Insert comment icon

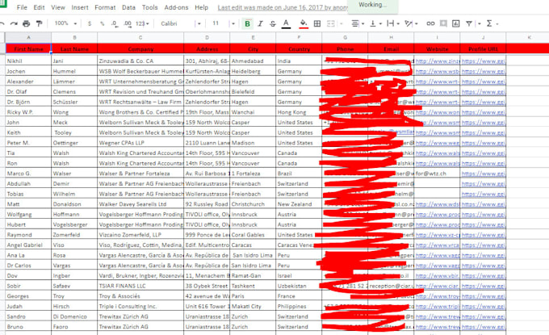[443, 23]
